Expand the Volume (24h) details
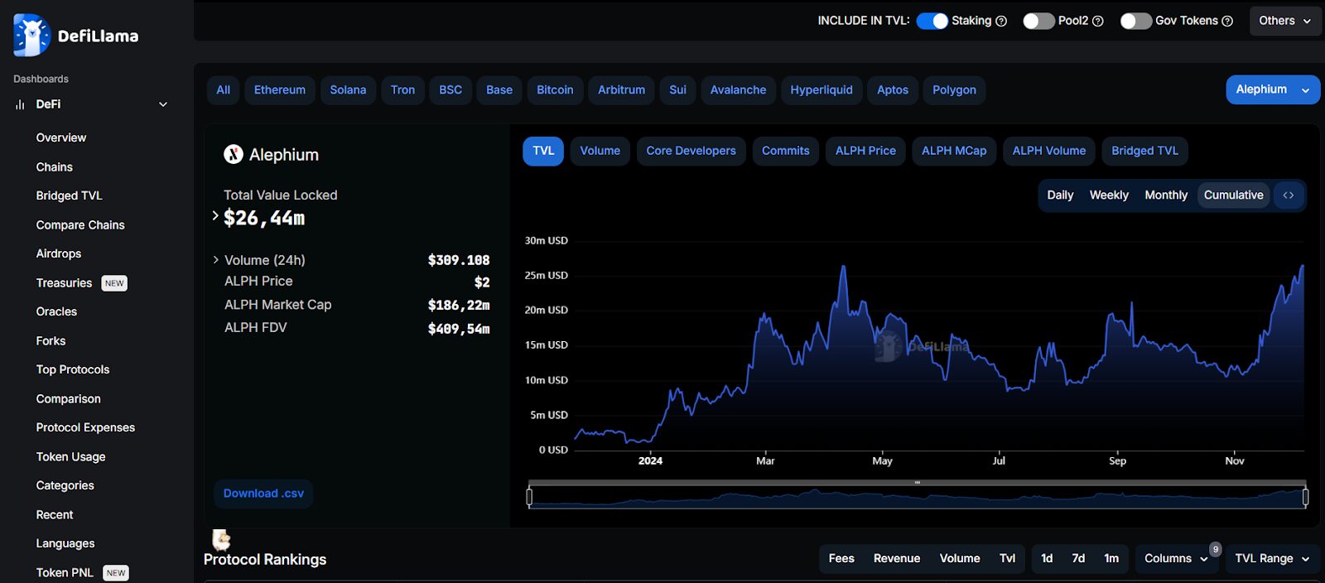 coord(216,260)
